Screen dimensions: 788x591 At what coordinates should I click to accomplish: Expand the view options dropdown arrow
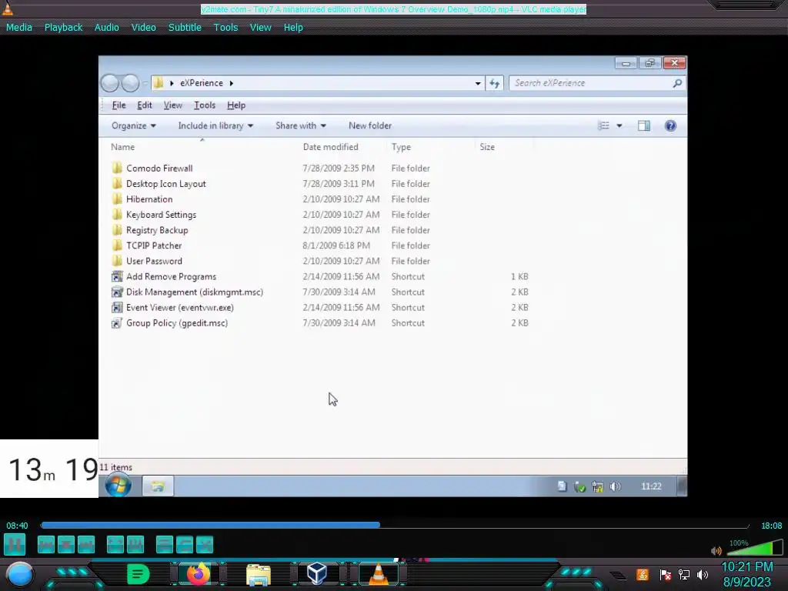[619, 125]
